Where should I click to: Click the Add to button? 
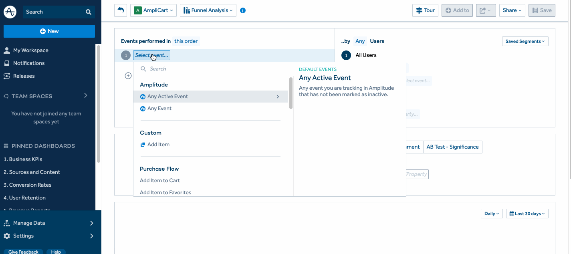click(457, 10)
